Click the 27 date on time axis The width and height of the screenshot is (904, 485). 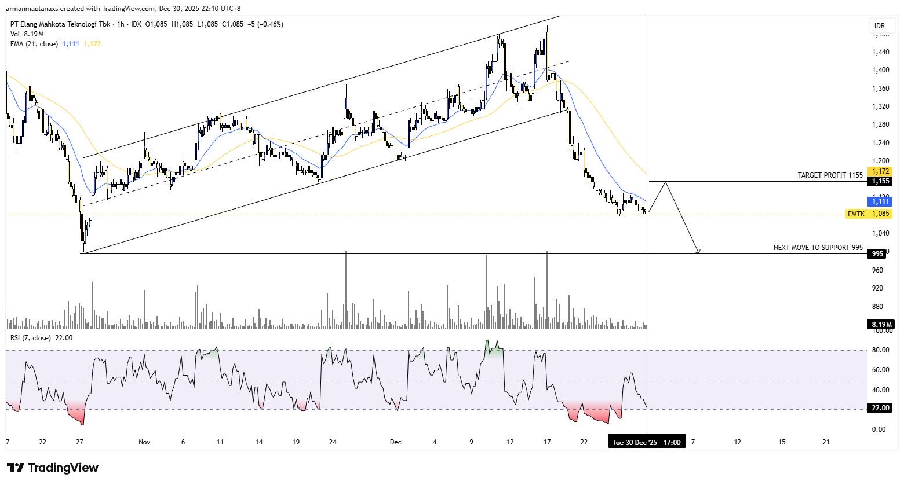coord(80,442)
